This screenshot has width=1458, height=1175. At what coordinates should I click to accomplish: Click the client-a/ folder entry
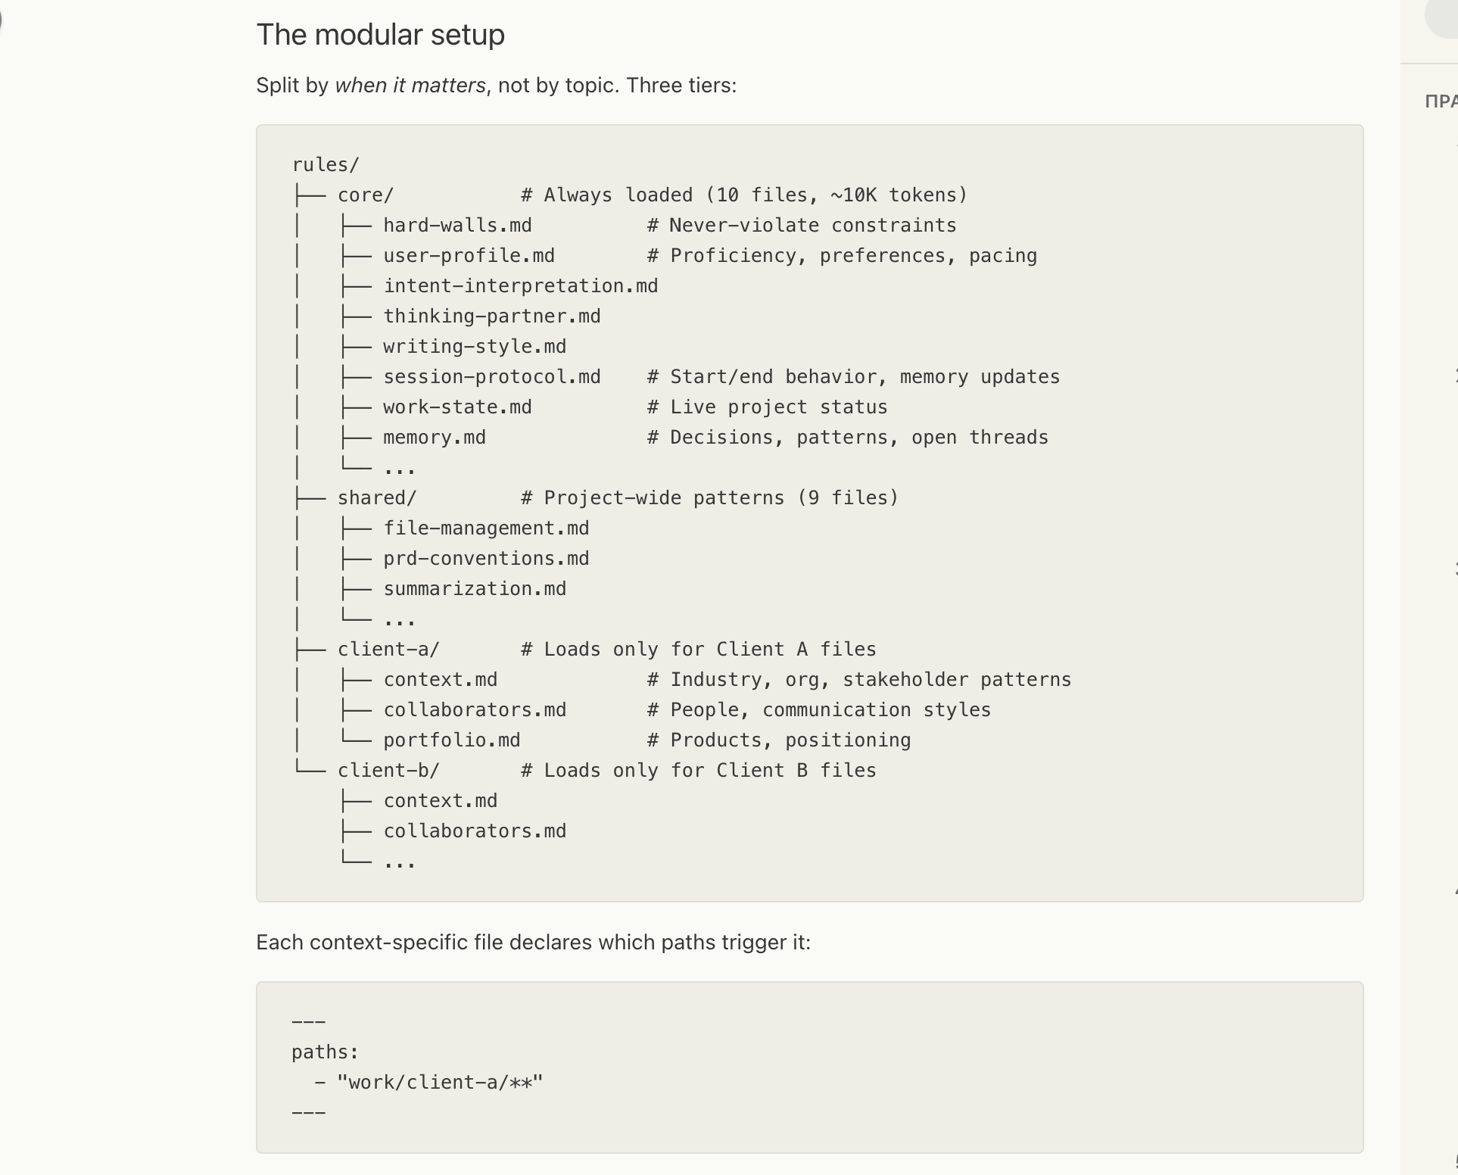[388, 649]
